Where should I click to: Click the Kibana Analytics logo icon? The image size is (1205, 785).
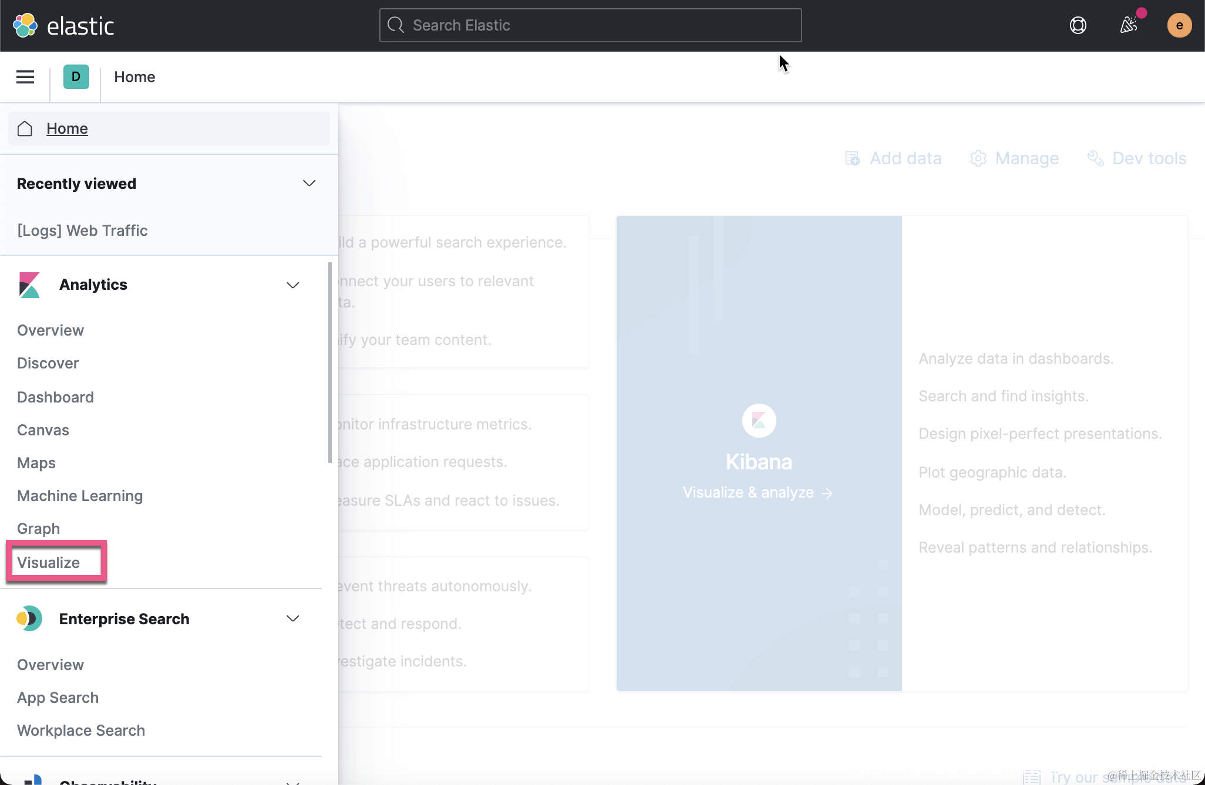(x=29, y=285)
